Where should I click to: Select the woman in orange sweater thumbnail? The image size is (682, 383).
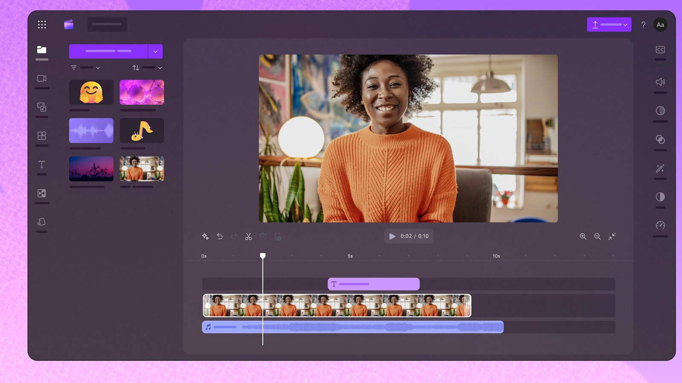(x=142, y=169)
